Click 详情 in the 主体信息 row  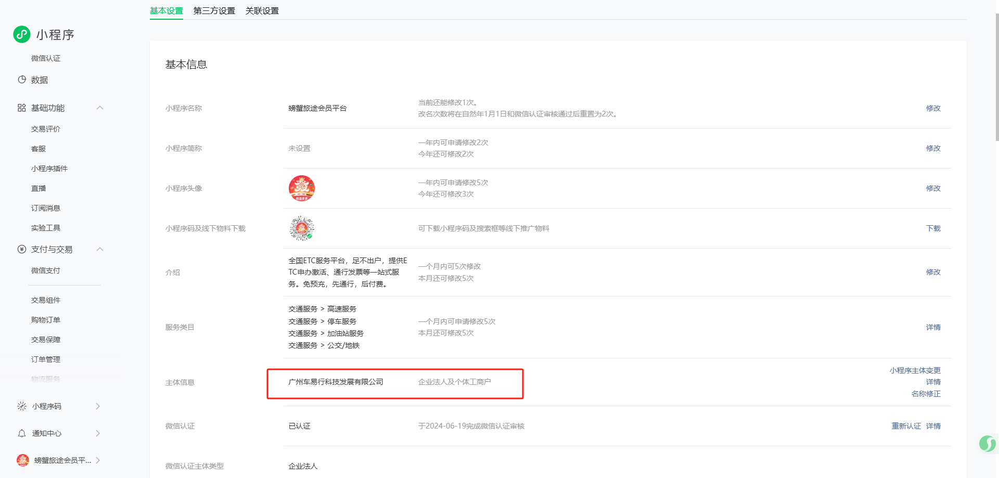933,382
